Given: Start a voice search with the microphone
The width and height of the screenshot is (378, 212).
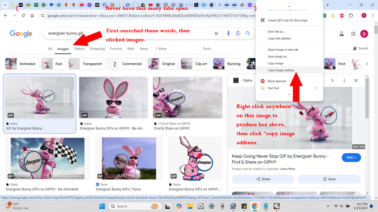Looking at the screenshot, I should coord(228,33).
